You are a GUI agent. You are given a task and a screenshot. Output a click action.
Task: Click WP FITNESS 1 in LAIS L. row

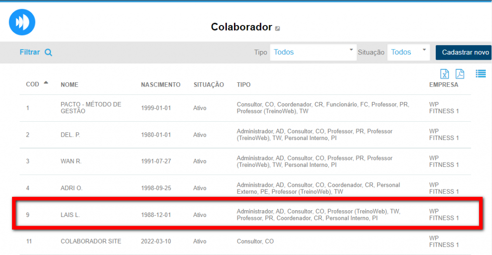[x=444, y=215]
